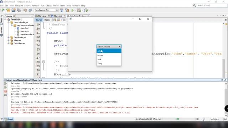Minimize the Projects panel
This screenshot has width=228, height=128.
[32, 16]
